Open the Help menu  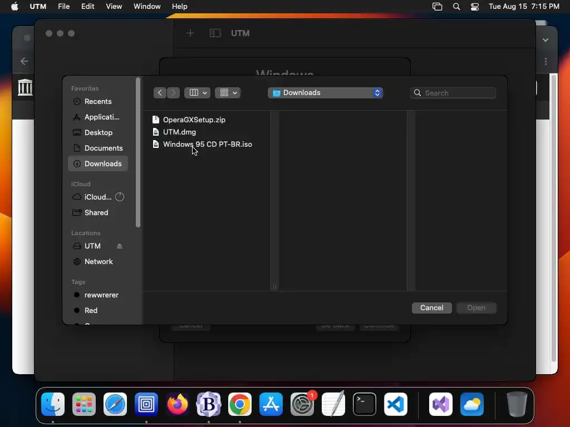(180, 7)
